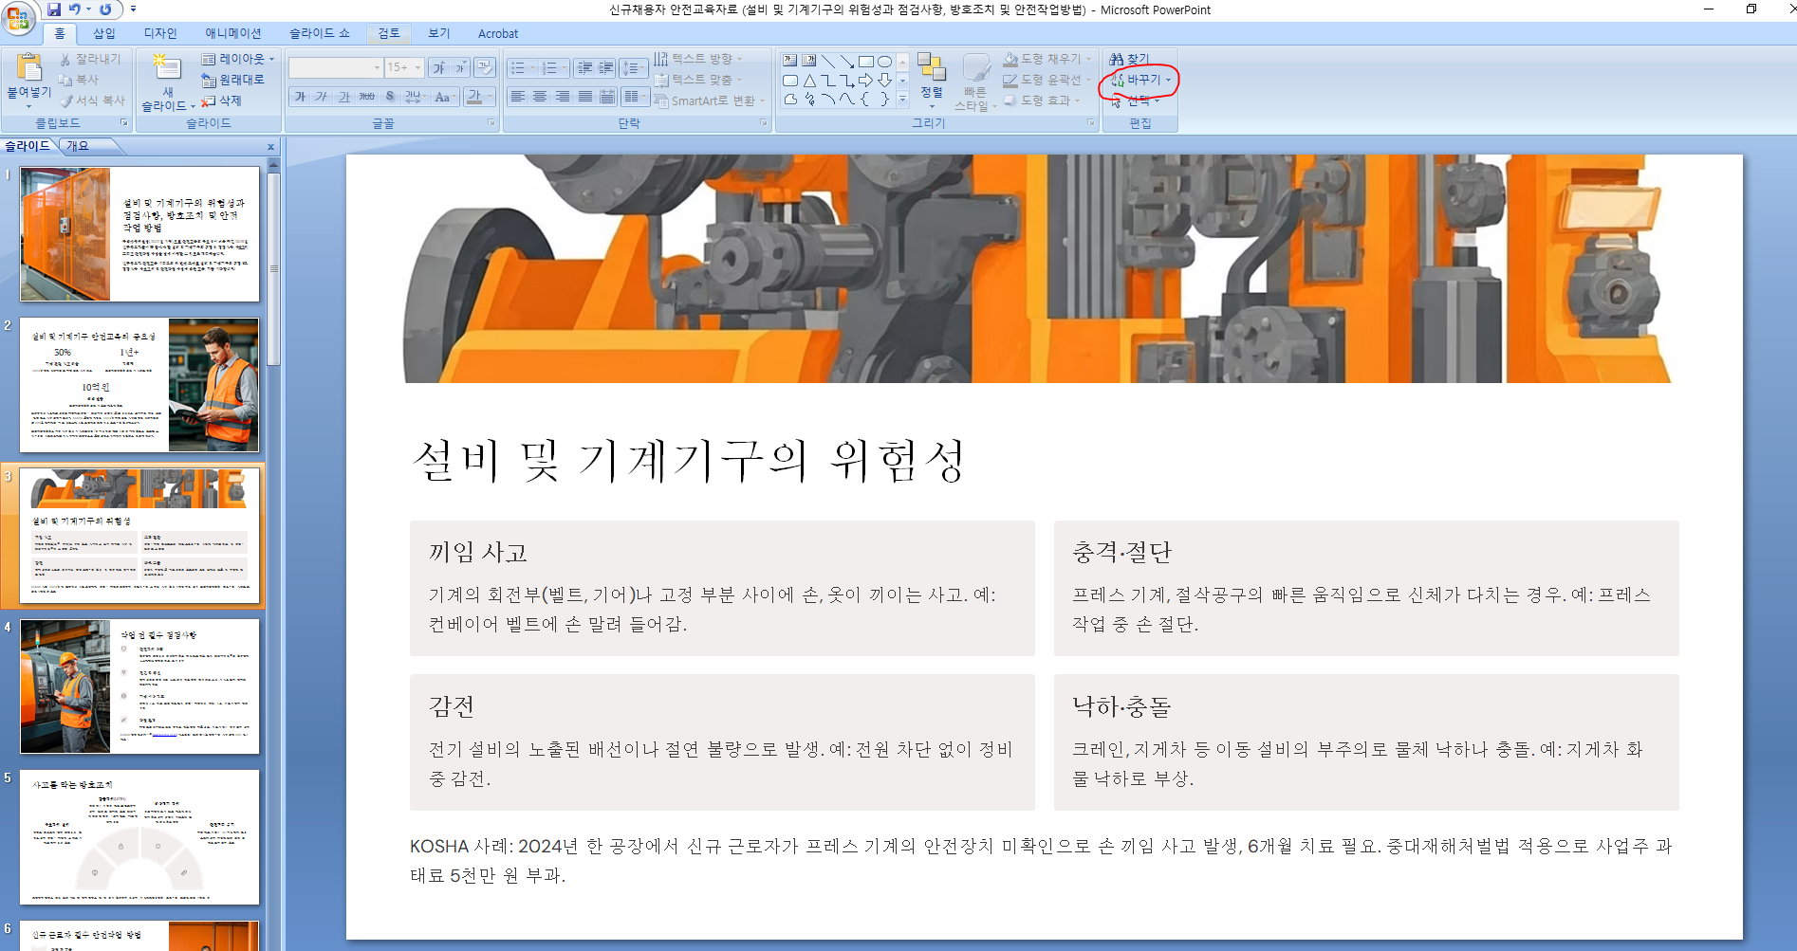
Task: Open the Arrange (정렬) dropdown
Action: [932, 80]
